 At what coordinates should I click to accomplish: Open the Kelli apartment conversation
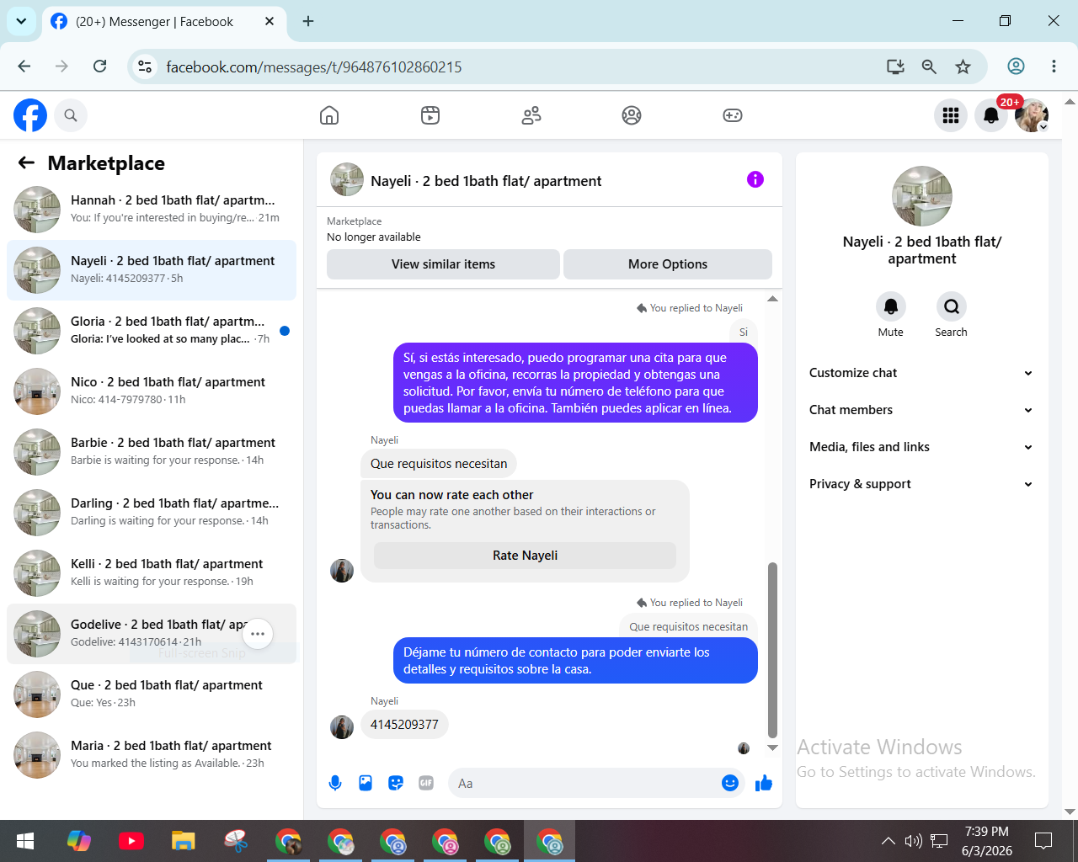[x=152, y=573]
